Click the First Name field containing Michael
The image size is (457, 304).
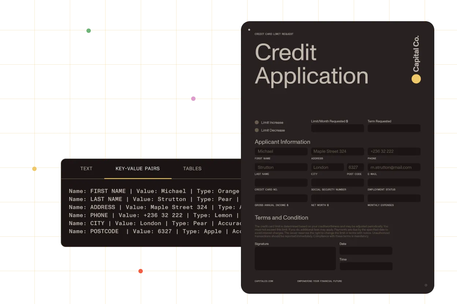[281, 151]
